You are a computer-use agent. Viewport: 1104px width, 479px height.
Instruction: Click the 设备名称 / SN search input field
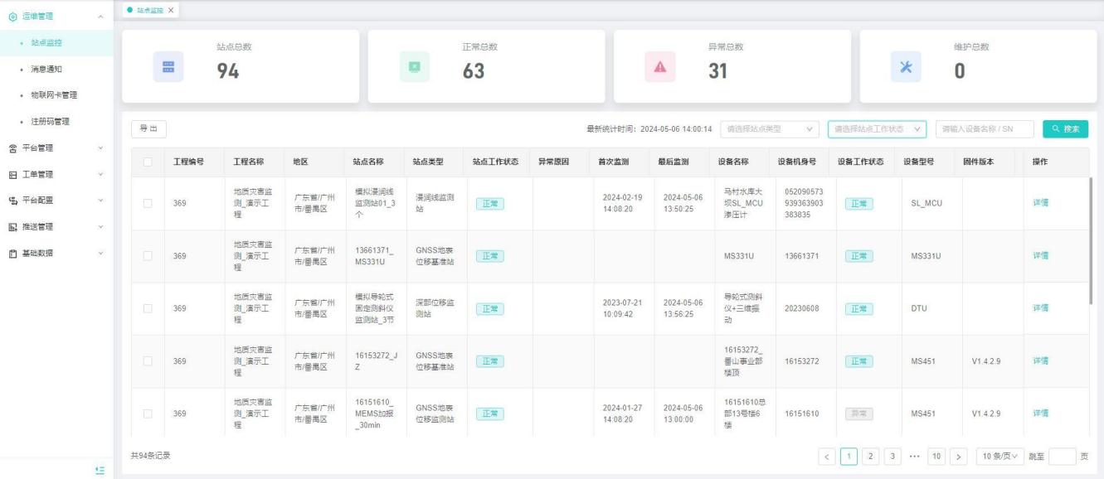tap(985, 128)
